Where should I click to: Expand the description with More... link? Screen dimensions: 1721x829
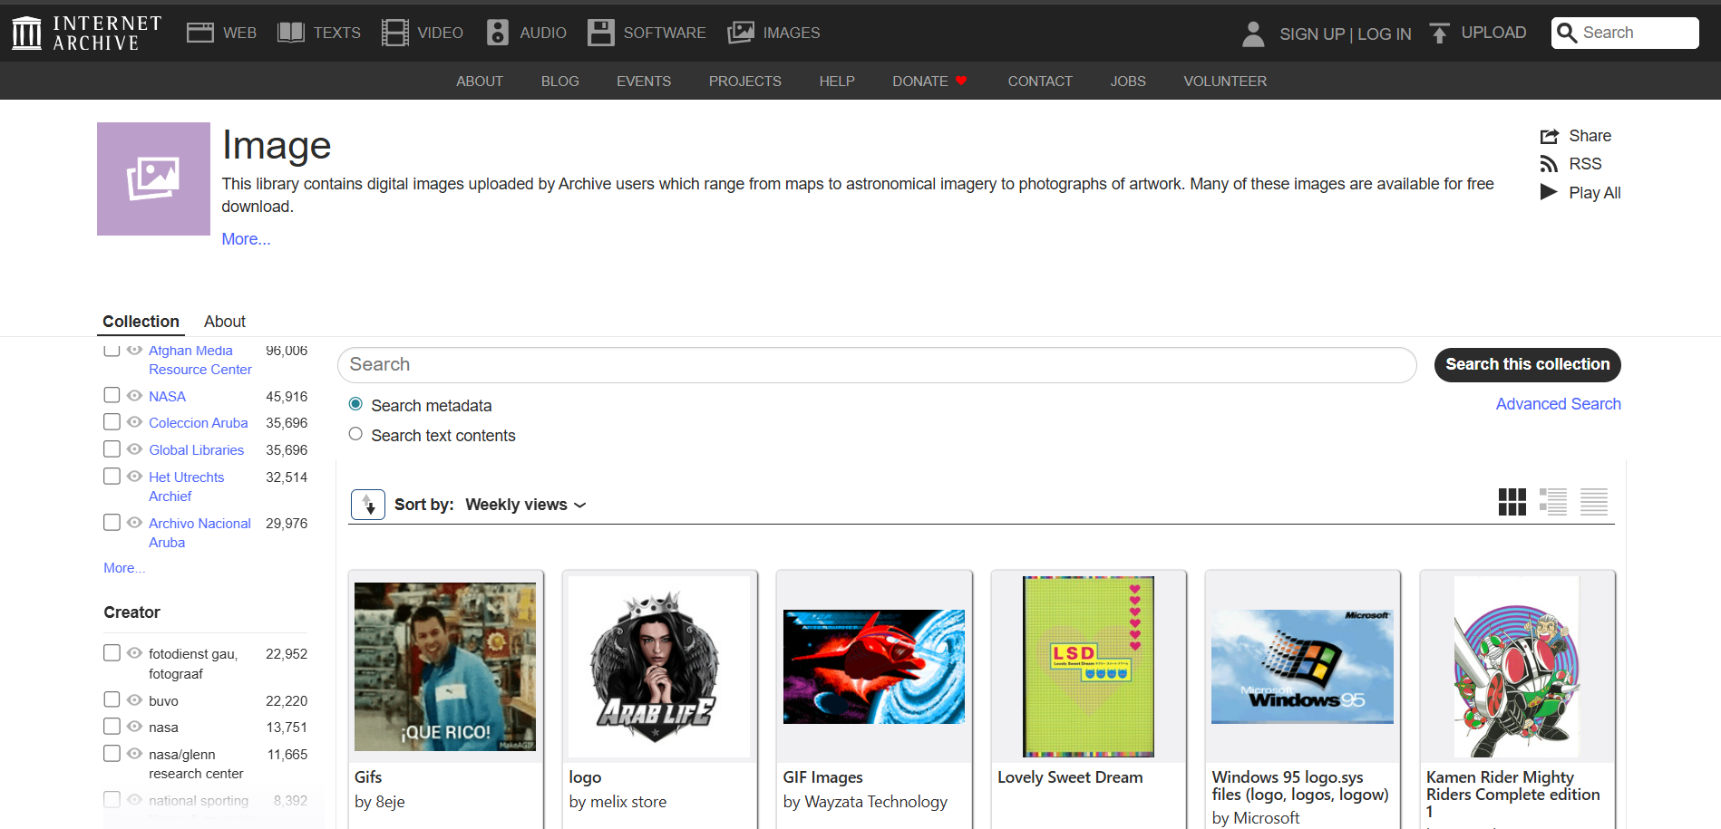tap(246, 239)
